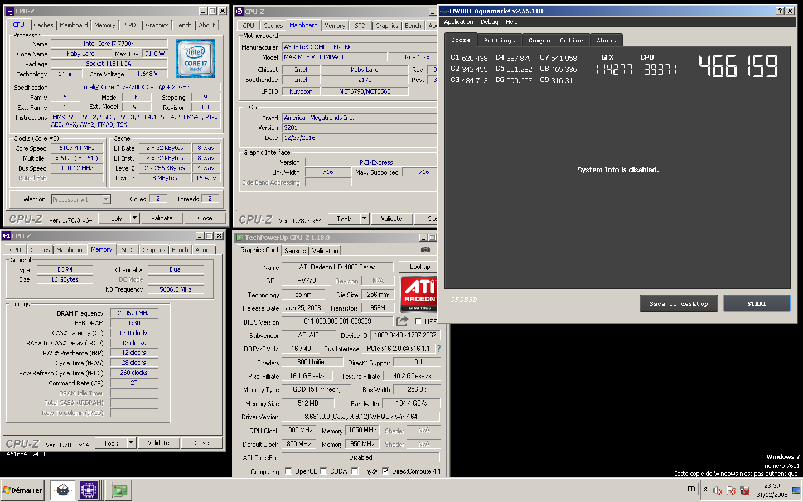This screenshot has width=803, height=502.
Task: Click the Core Voltage 1.648 V value
Action: [x=147, y=74]
